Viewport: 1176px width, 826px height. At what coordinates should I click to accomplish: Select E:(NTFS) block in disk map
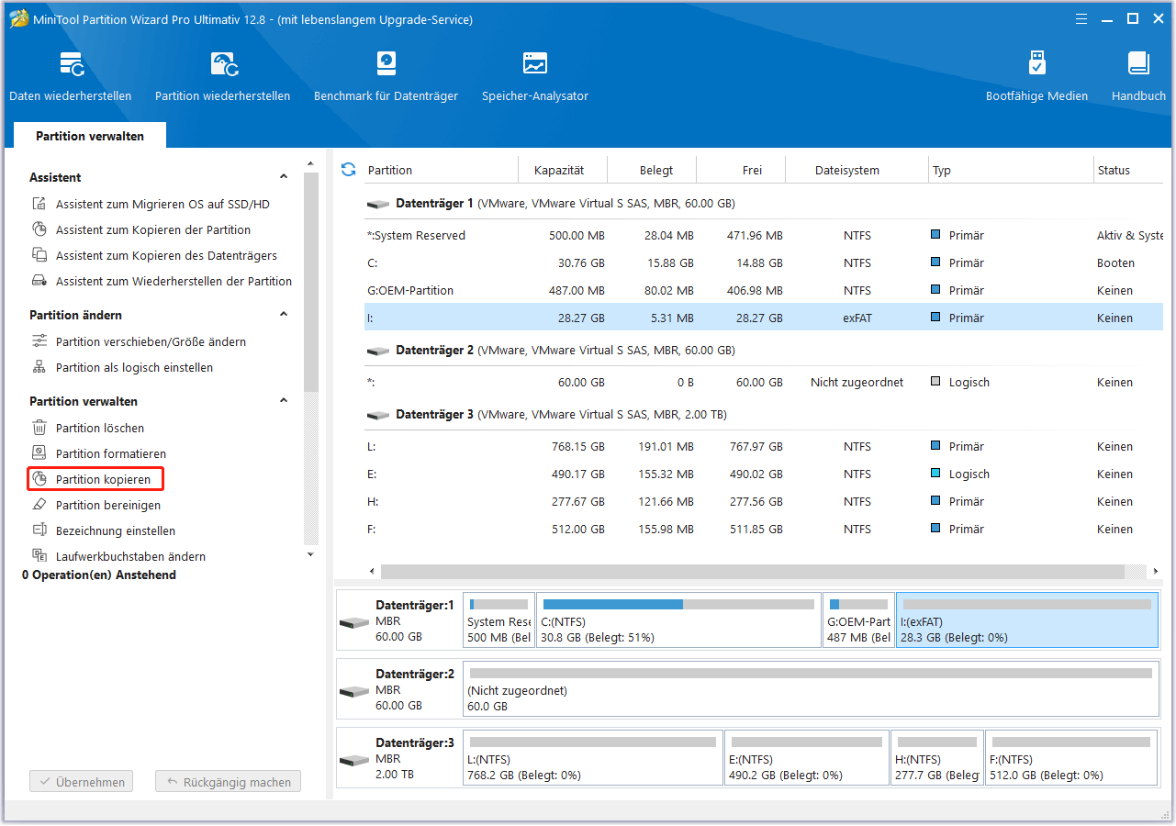tap(807, 758)
